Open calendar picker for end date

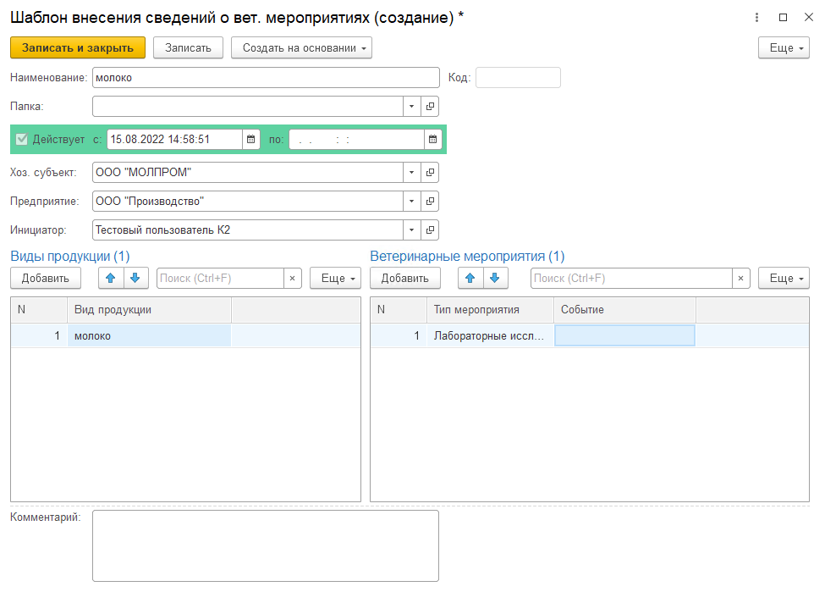click(x=432, y=140)
